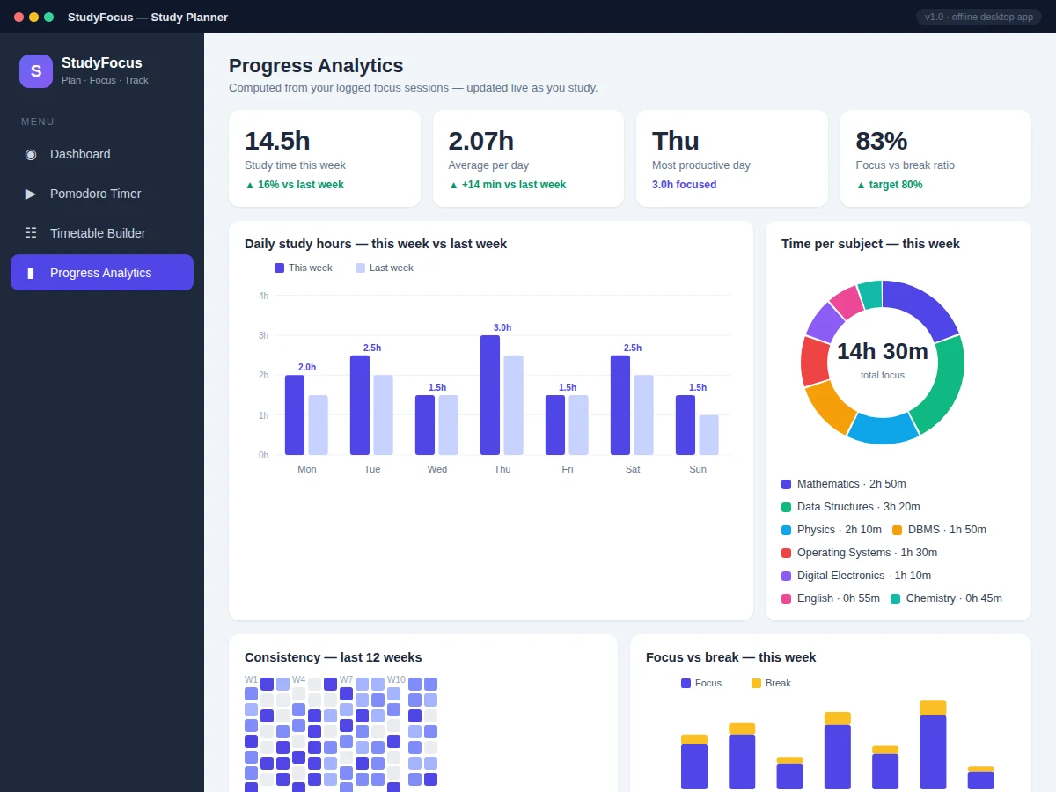Screen dimensions: 1056x792
Task: Click the '16% vs last week' text
Action: (x=294, y=185)
